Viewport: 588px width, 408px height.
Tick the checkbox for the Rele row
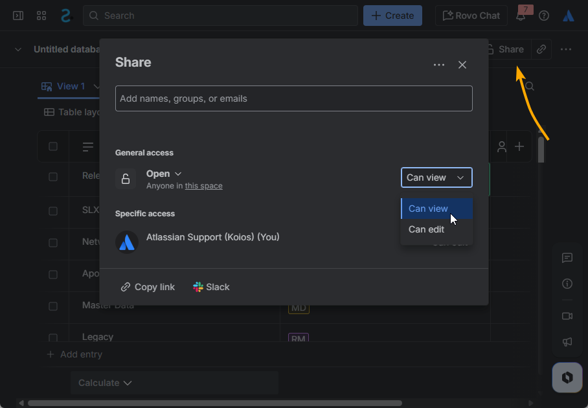pos(53,177)
